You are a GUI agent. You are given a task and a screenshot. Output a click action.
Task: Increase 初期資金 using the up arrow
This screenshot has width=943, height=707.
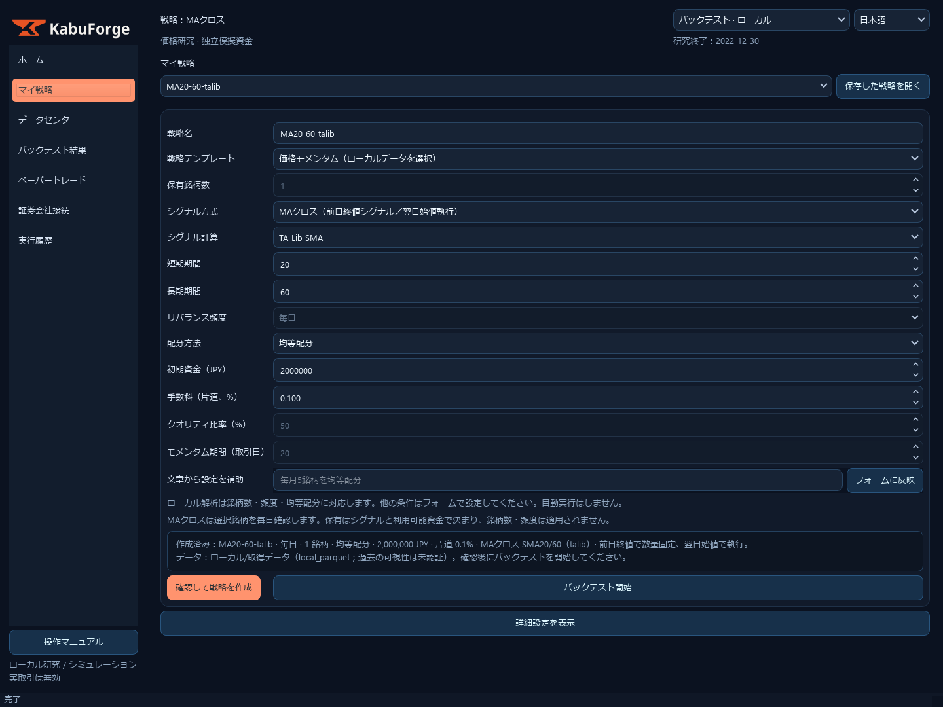(915, 365)
